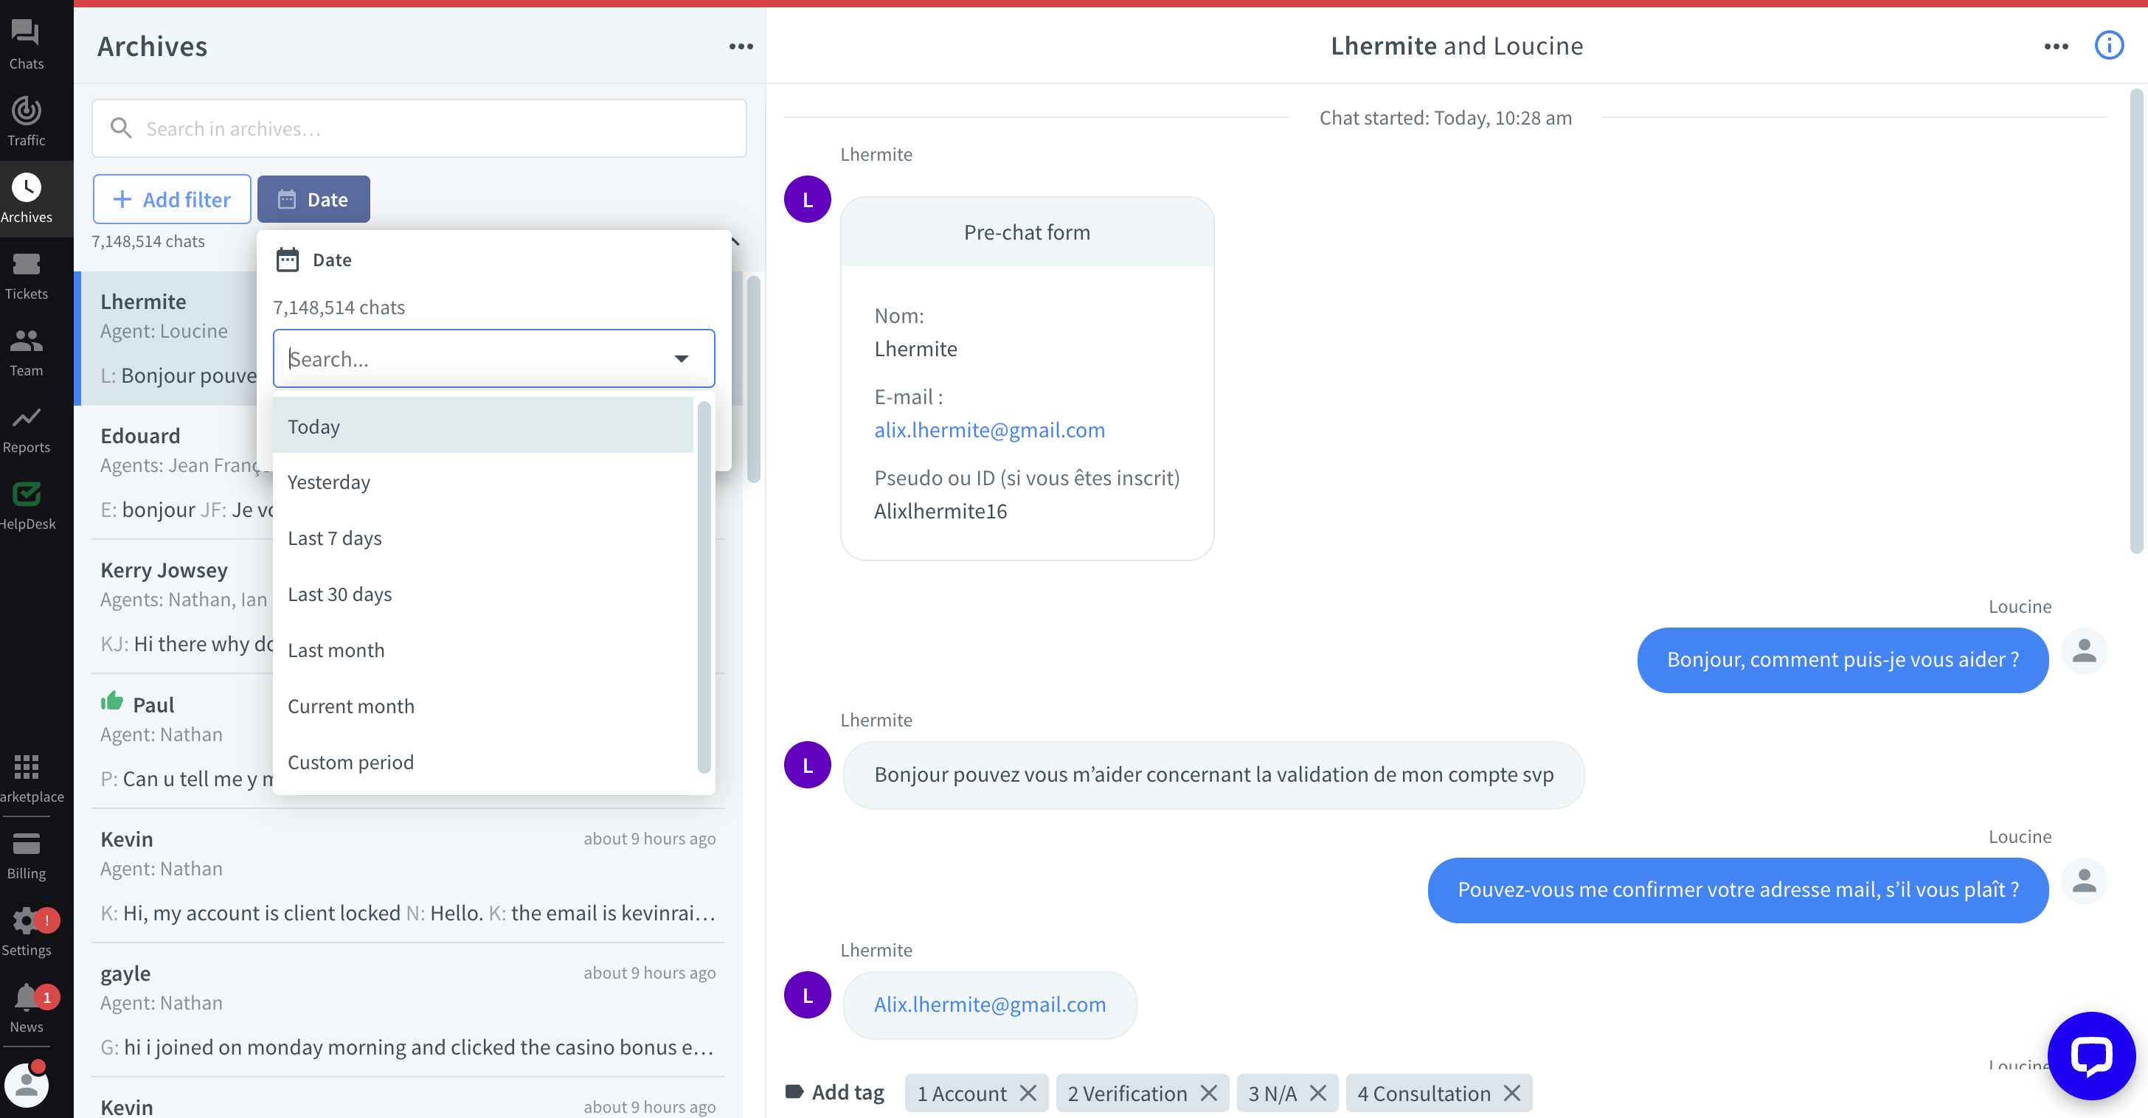Click the 'Bonjour, comment puis-je vous aider ?' message

tap(1842, 659)
